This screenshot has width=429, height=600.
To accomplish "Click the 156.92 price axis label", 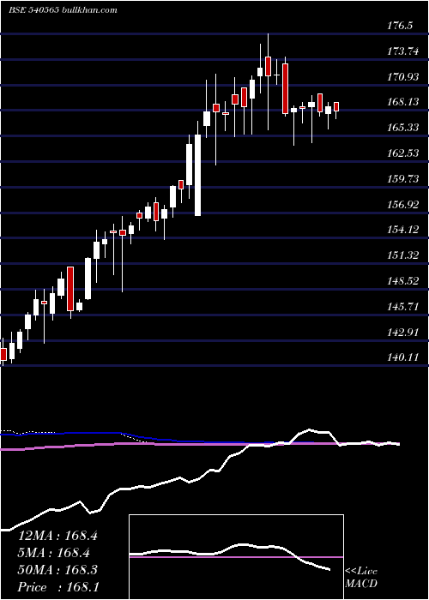I will [x=403, y=205].
